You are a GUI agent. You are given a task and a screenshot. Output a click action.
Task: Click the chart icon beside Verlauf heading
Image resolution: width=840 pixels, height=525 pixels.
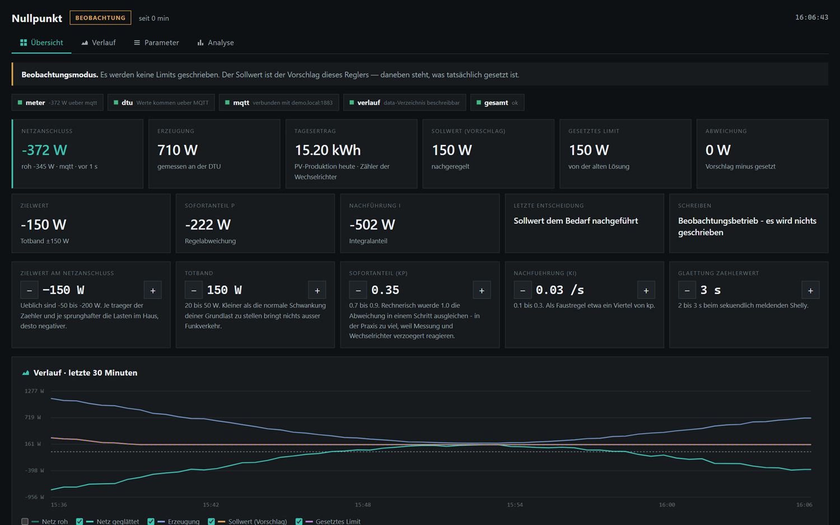25,373
